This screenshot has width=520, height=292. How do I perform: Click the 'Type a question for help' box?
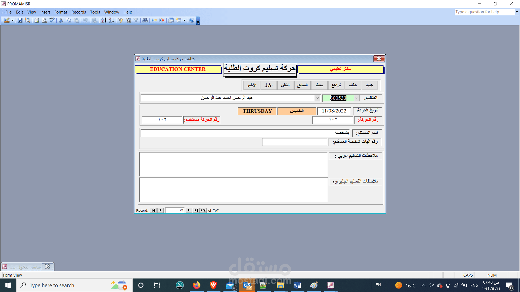point(485,12)
